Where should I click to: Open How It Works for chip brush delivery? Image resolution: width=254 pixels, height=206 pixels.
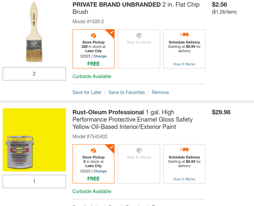coord(184,64)
